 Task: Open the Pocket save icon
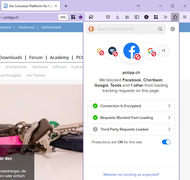click(108, 17)
